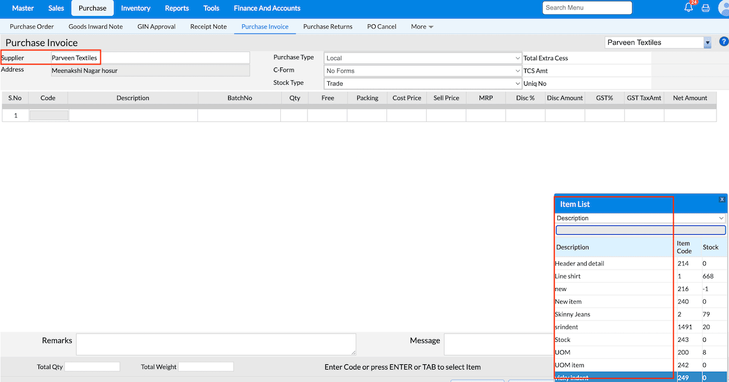Open the Reports menu
The height and width of the screenshot is (382, 729).
[177, 8]
